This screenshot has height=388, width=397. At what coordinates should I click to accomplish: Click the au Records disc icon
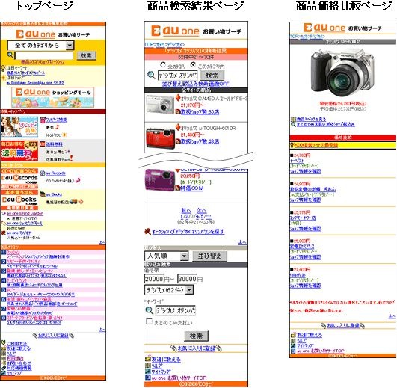43,173
